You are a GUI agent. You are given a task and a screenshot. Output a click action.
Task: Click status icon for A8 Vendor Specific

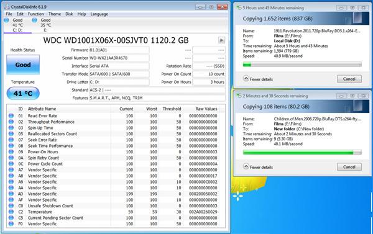pos(11,176)
